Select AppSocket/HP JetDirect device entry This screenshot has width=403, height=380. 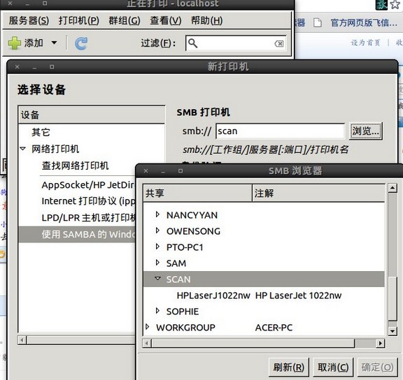[x=88, y=184]
